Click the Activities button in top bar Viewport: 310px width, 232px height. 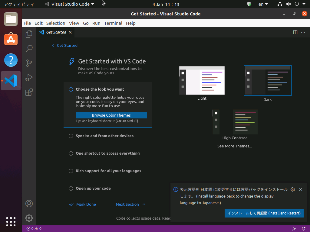click(x=19, y=4)
